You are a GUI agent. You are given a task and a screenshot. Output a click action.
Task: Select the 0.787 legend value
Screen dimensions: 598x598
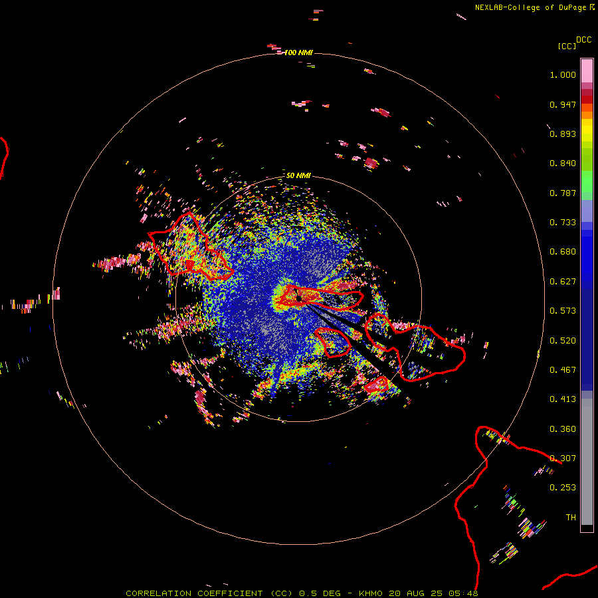coord(563,193)
